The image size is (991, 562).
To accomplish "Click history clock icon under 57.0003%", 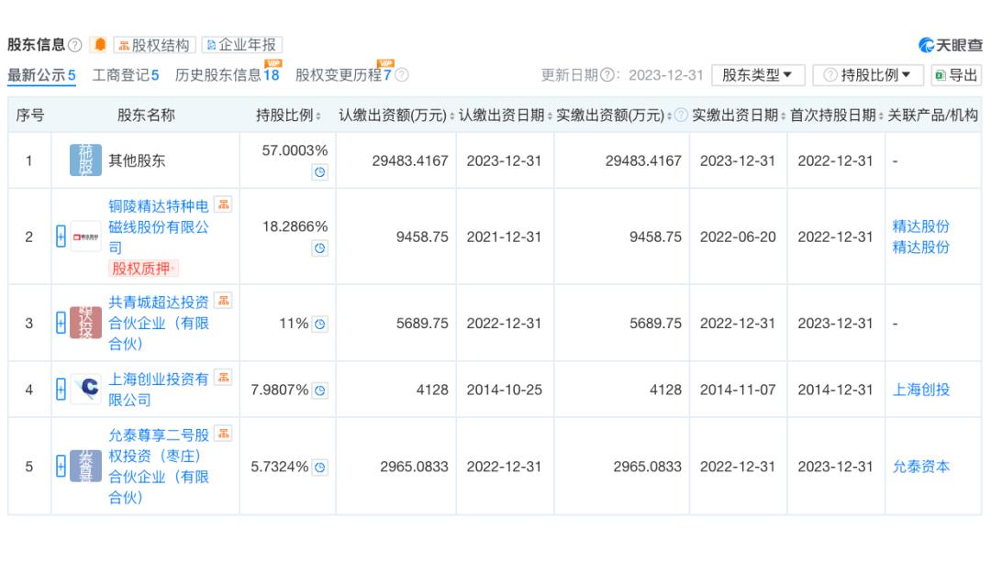I will [319, 171].
